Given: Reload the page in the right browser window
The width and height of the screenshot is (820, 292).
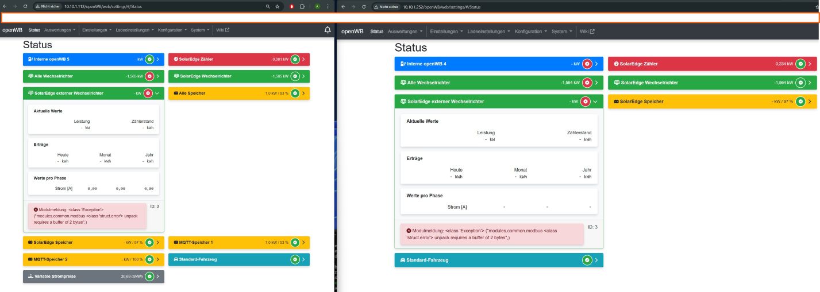Looking at the screenshot, I should point(363,6).
